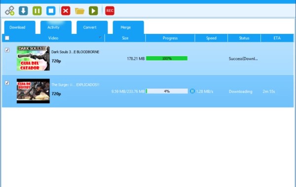296x187 pixels.
Task: Switch to the Download tab
Action: [20, 27]
